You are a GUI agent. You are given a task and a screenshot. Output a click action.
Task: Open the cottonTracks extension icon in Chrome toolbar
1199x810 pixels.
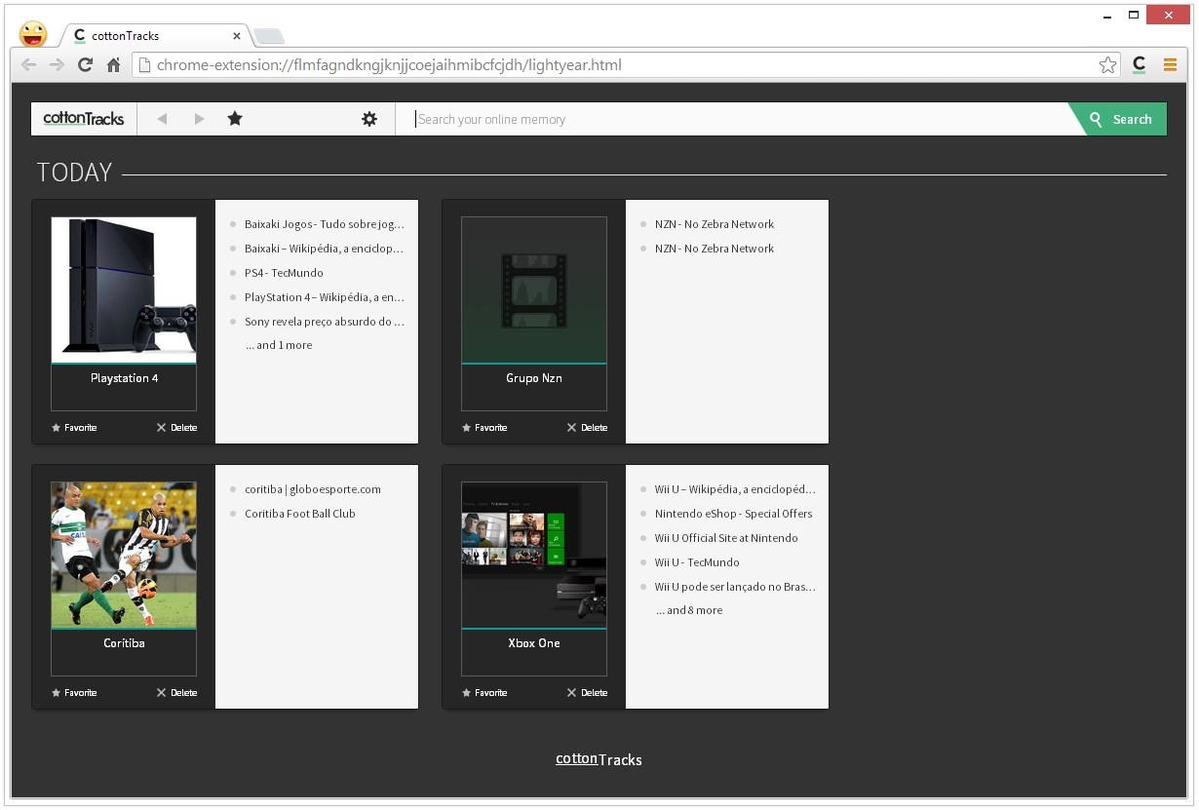[x=1139, y=65]
